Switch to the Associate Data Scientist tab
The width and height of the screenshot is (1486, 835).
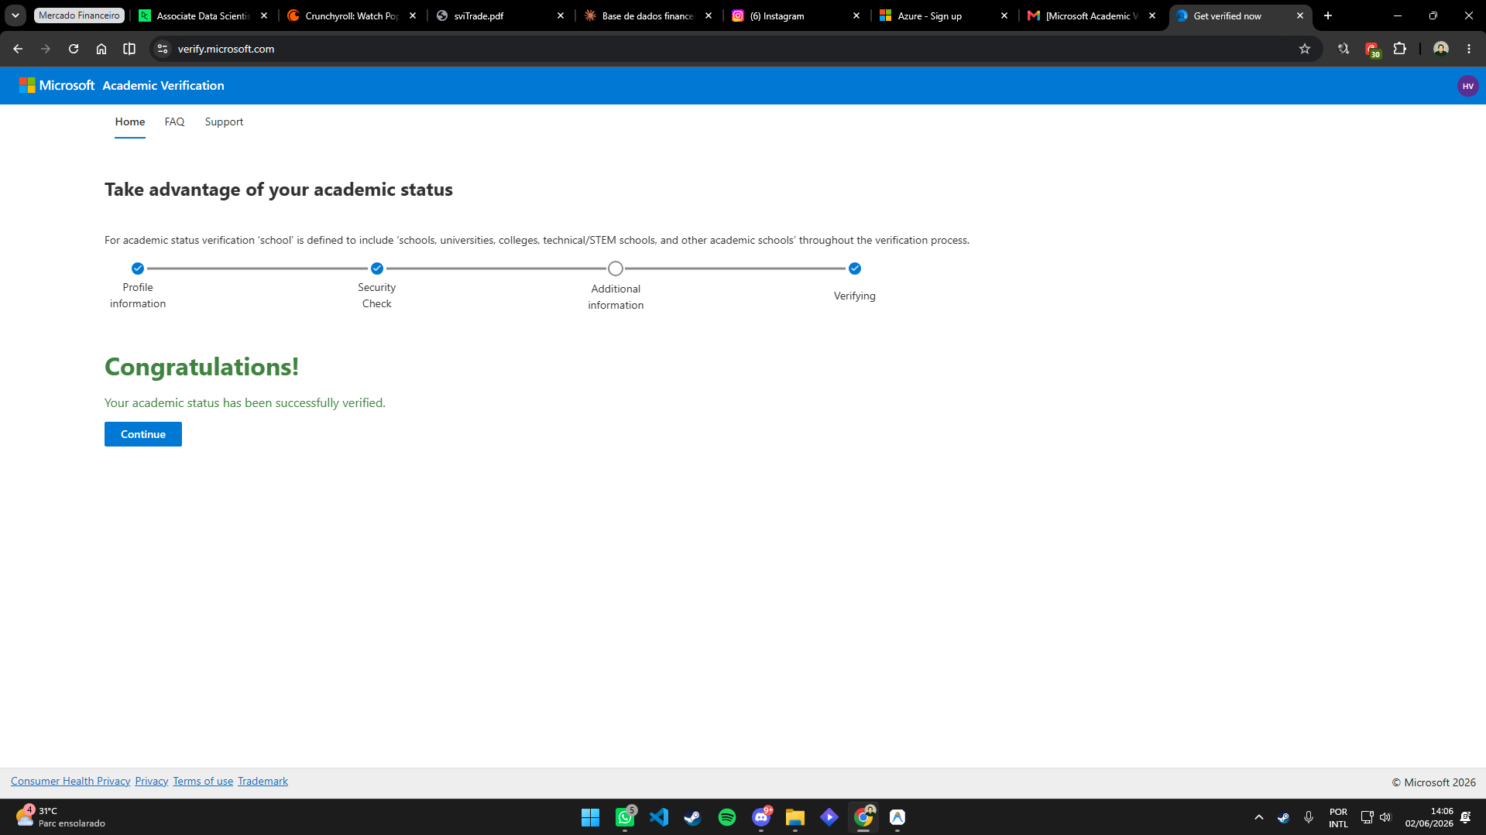[x=203, y=15]
